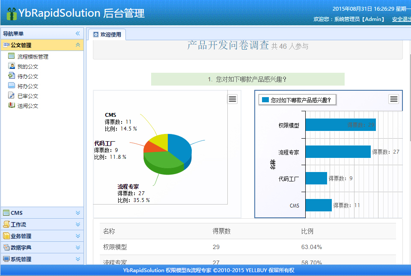Open 已审公文 menu item
This screenshot has width=411, height=276.
(28, 96)
